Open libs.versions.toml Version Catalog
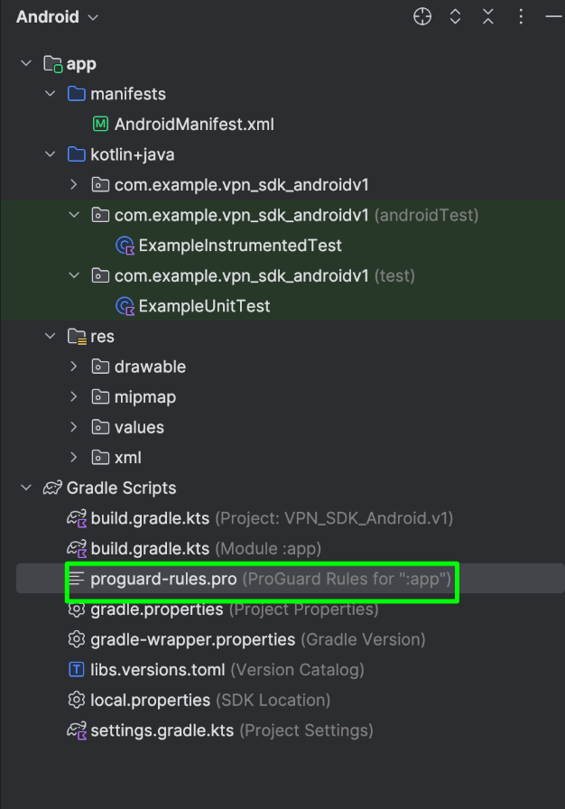565x809 pixels. [x=158, y=670]
